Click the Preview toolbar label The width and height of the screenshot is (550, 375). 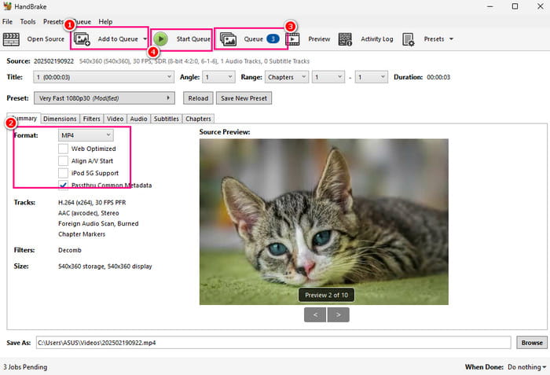[319, 39]
